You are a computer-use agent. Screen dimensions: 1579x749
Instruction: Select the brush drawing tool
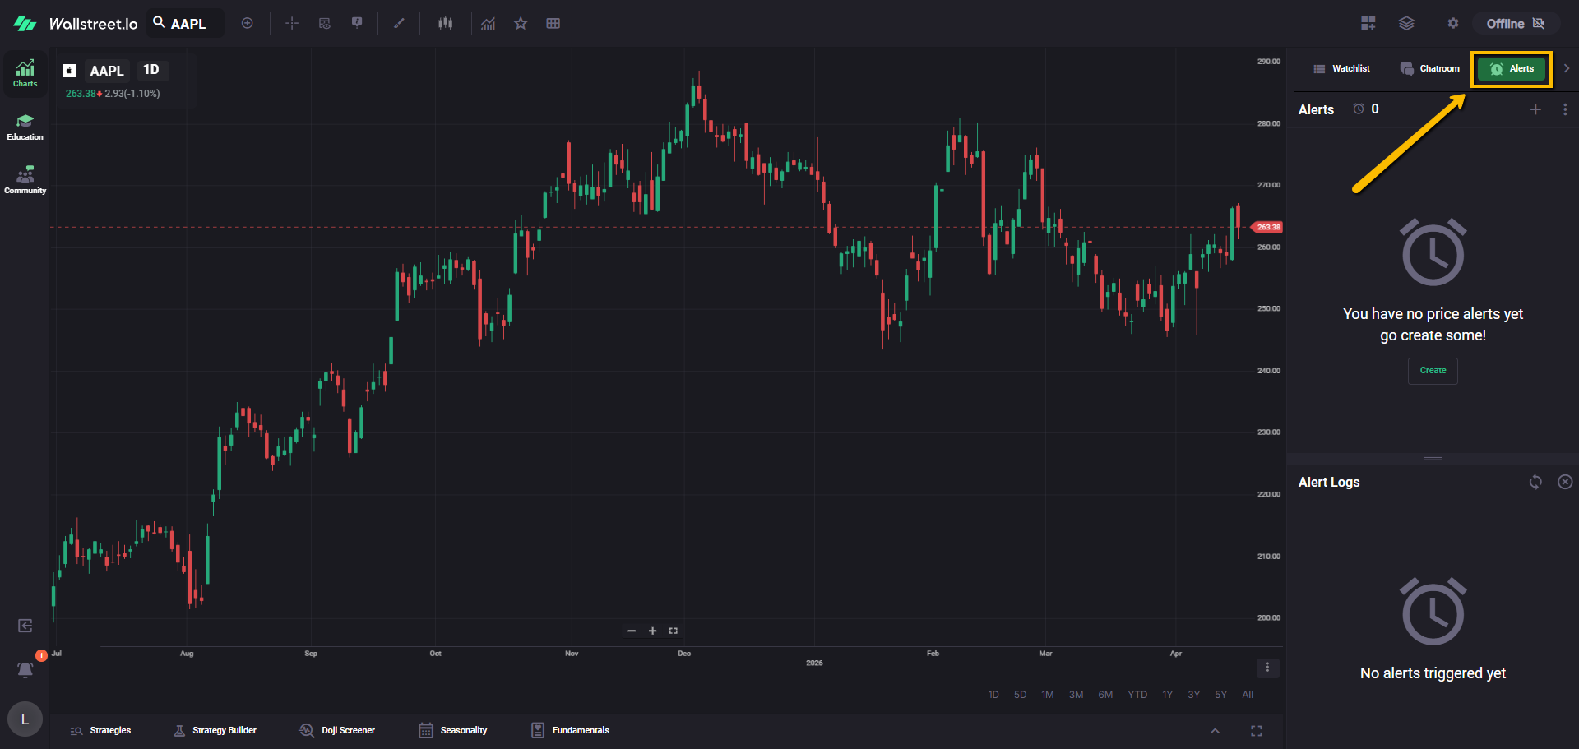click(x=399, y=24)
